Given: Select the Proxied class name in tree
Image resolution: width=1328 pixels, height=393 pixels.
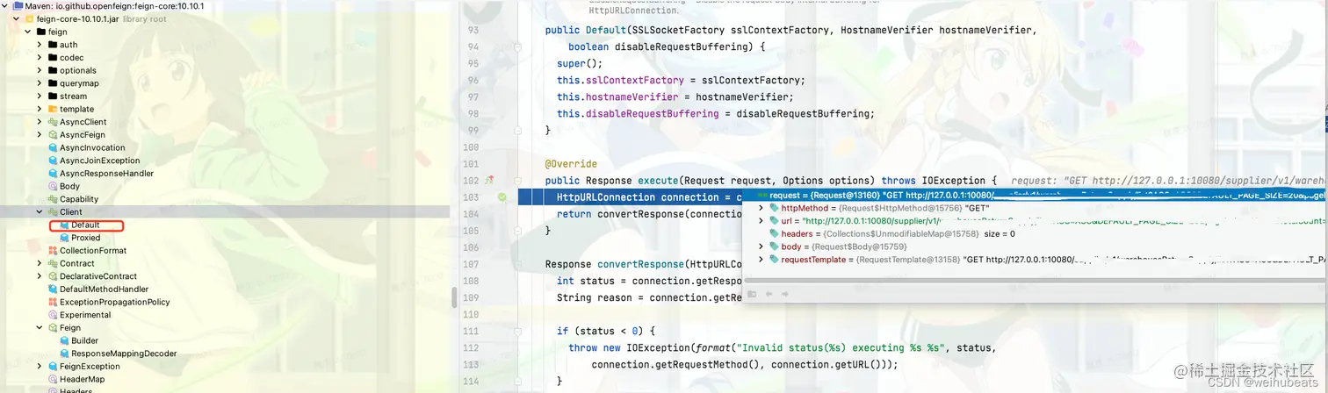Looking at the screenshot, I should (x=86, y=238).
